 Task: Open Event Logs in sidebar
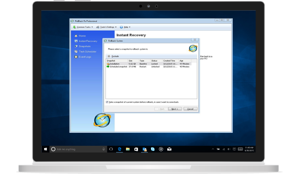tap(83, 57)
